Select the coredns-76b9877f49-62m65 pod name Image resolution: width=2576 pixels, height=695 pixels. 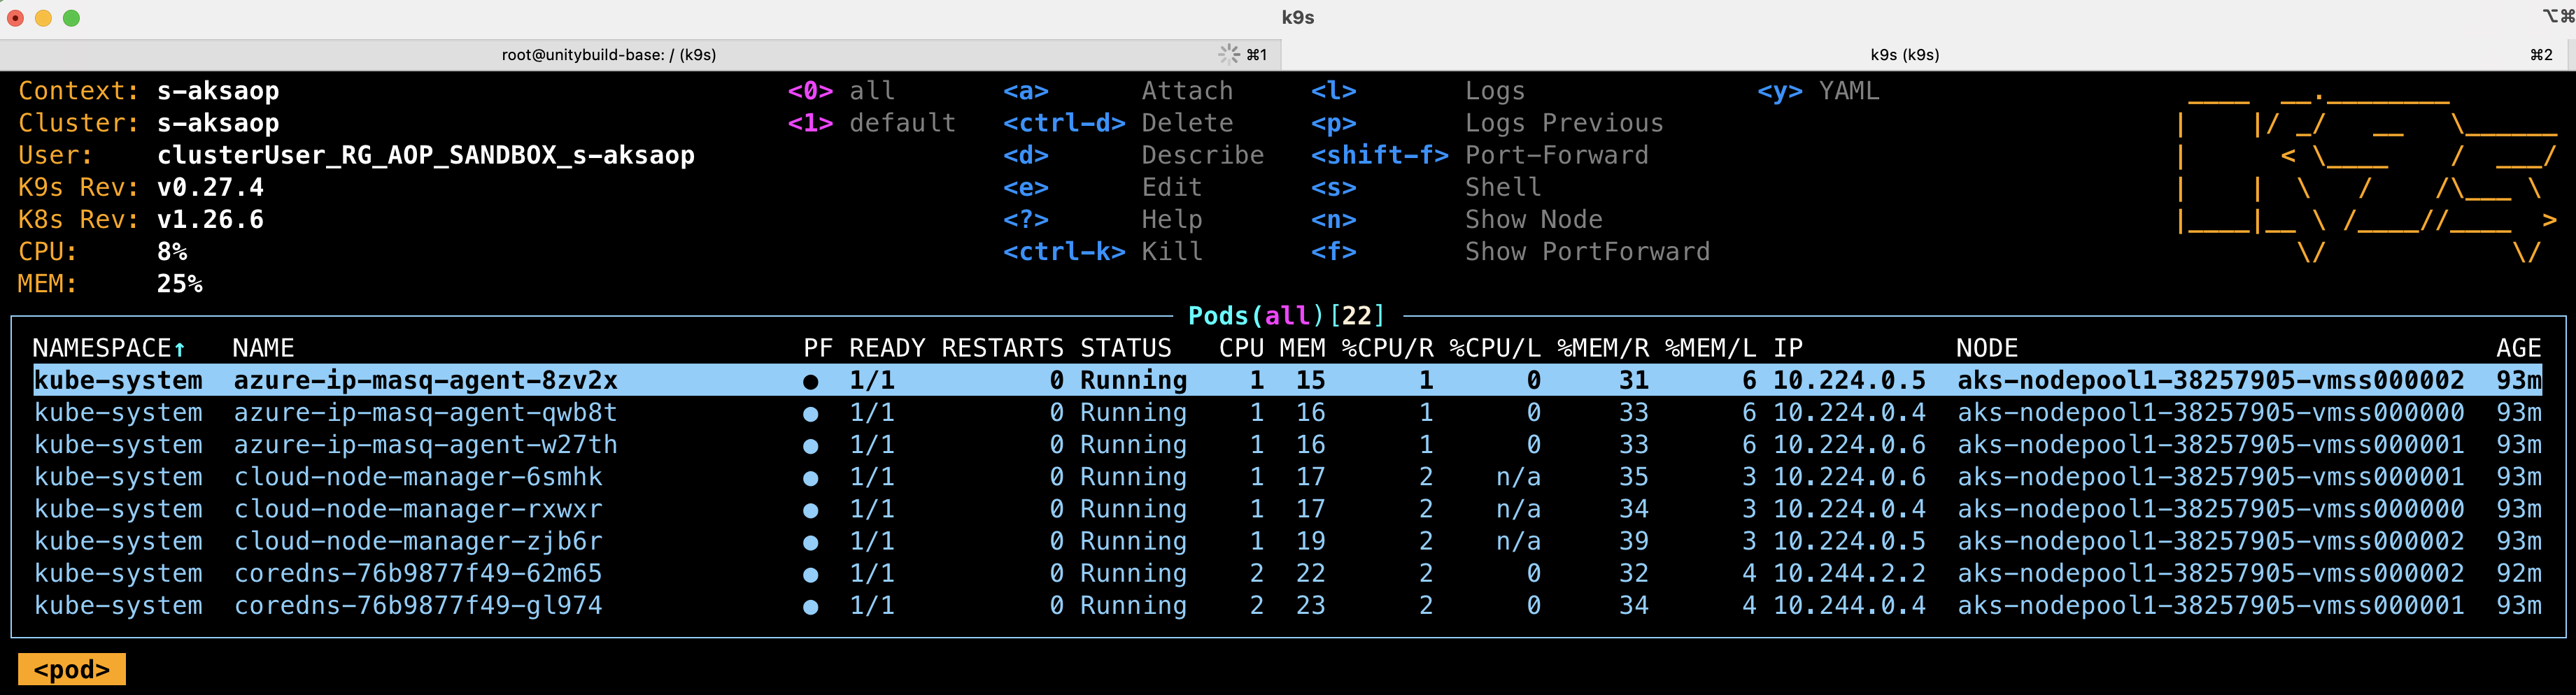(x=418, y=573)
